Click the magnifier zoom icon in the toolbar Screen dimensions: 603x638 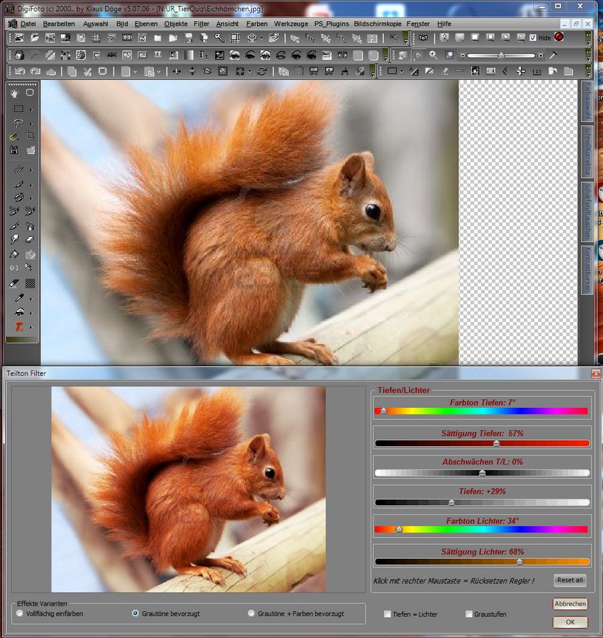[x=433, y=55]
